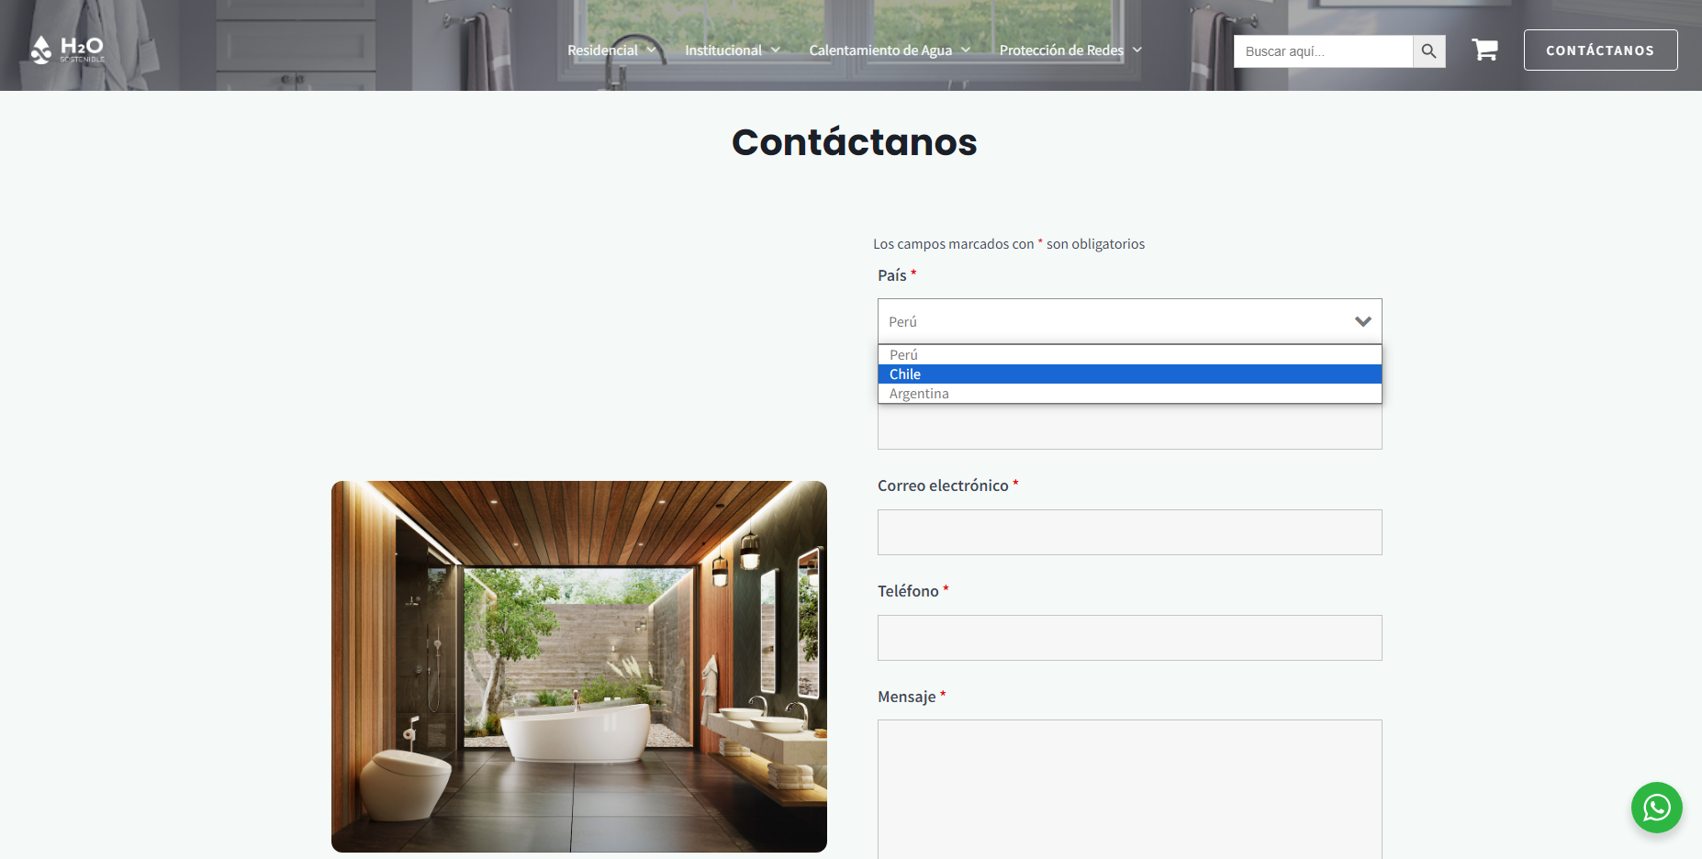Select Chile from country list

point(1129,374)
